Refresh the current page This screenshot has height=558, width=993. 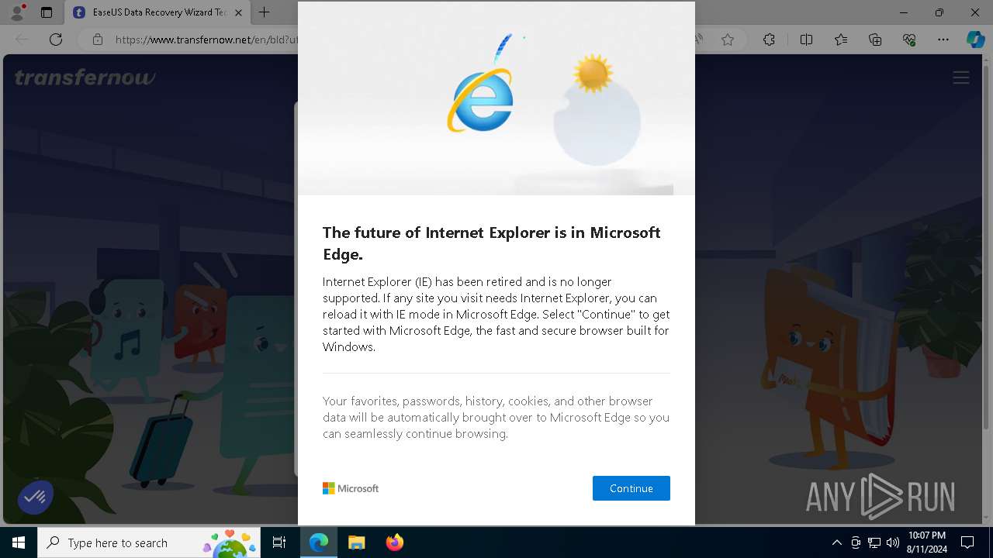[x=56, y=40]
